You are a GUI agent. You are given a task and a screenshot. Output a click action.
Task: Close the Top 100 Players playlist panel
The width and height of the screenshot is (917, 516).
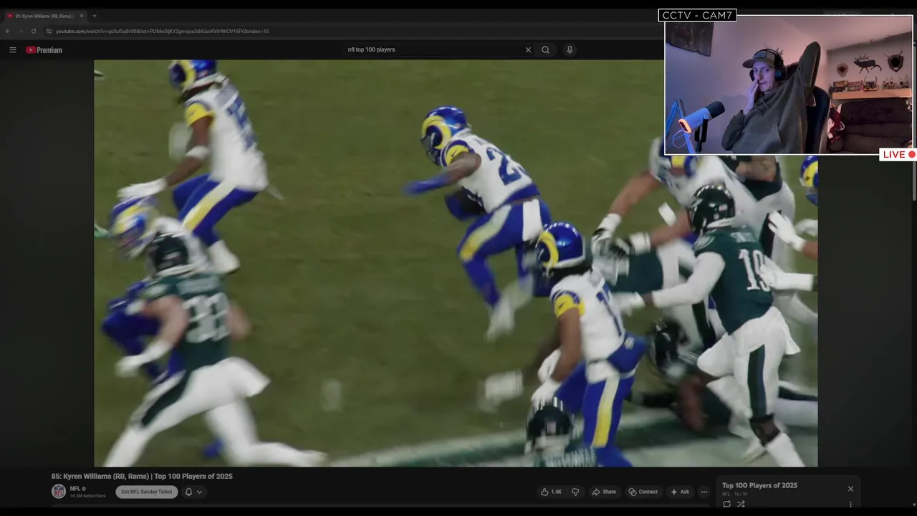pyautogui.click(x=850, y=489)
